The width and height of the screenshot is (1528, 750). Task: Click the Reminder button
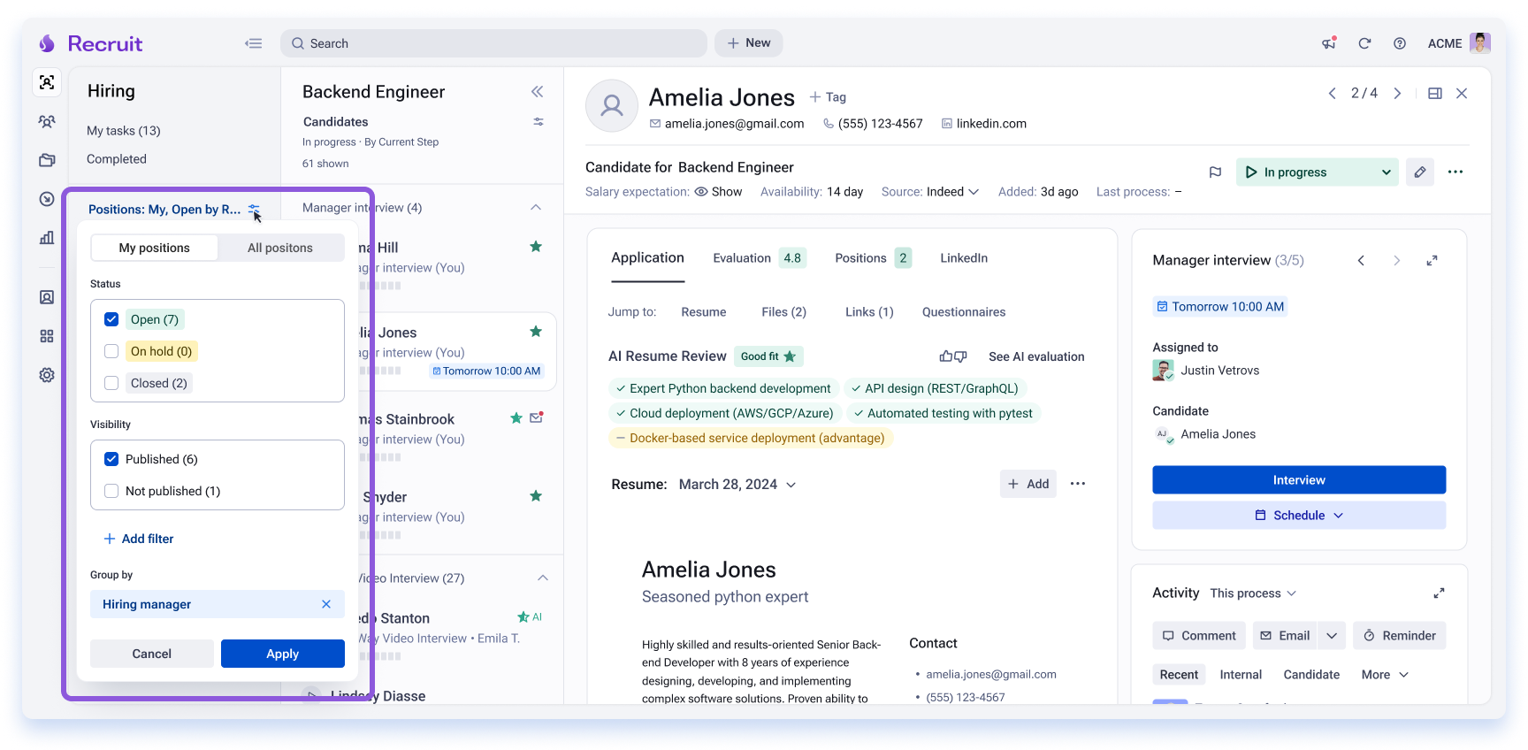[1399, 635]
